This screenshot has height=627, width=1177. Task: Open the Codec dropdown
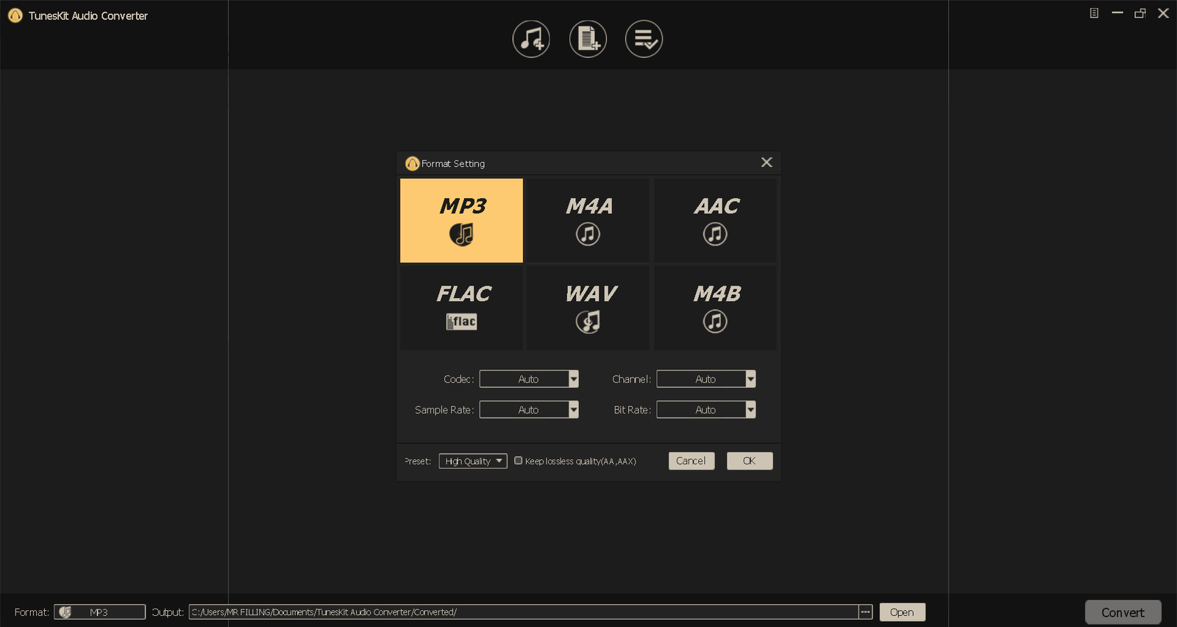coord(529,379)
